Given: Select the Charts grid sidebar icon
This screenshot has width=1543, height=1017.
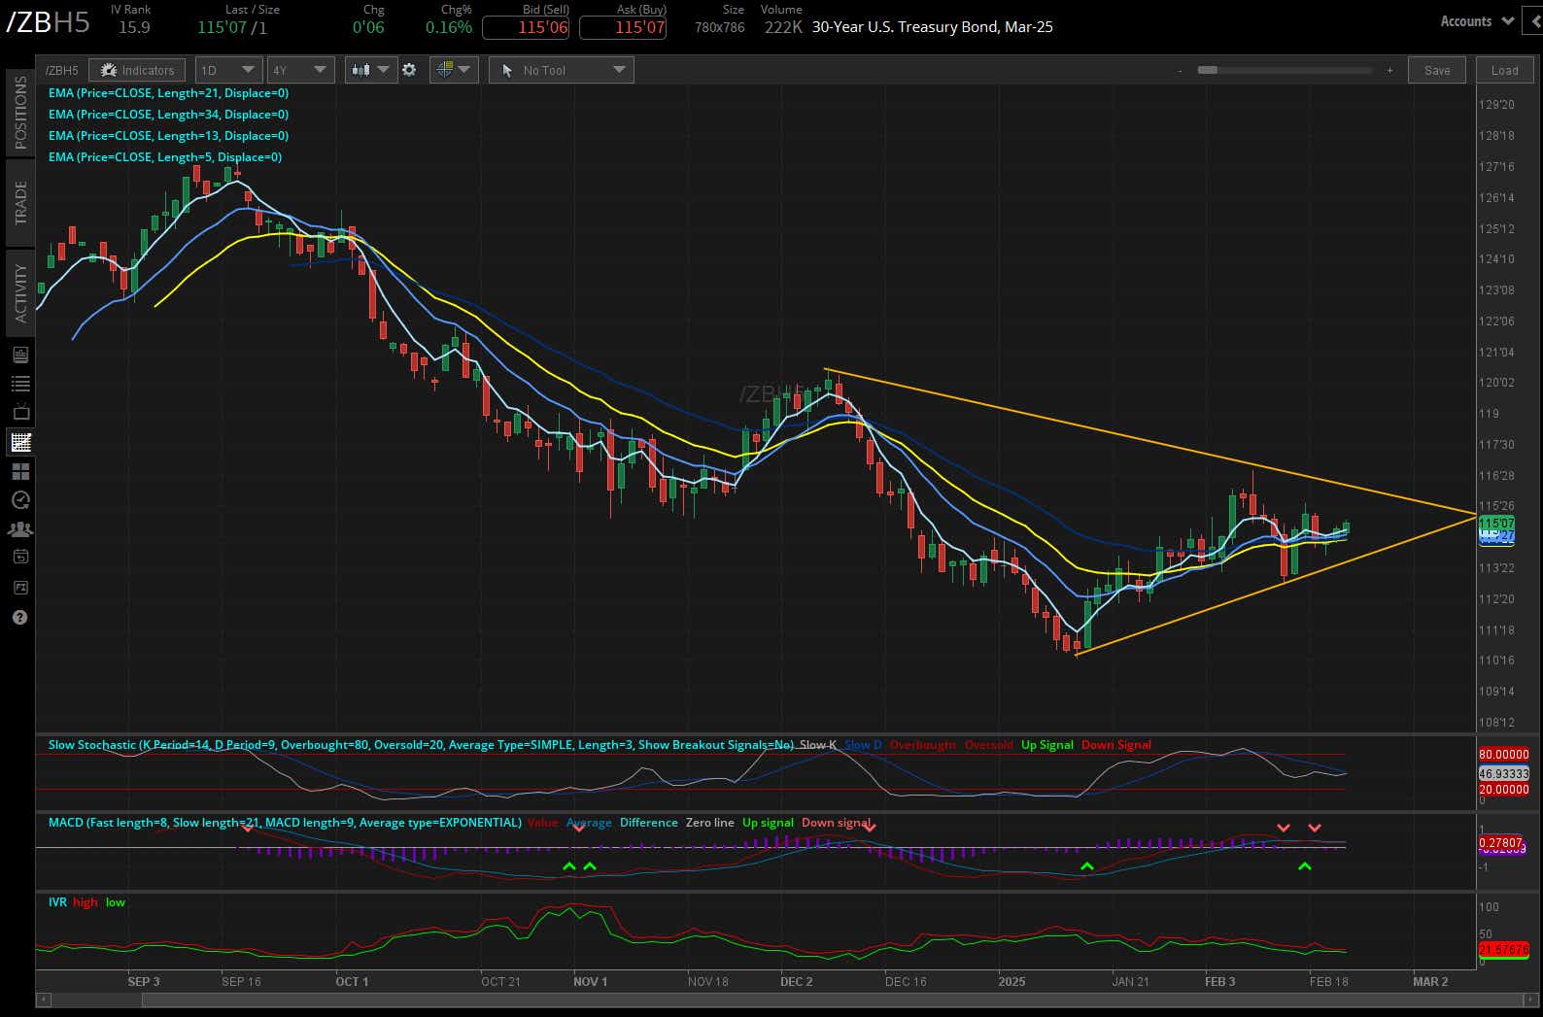Looking at the screenshot, I should click(19, 442).
